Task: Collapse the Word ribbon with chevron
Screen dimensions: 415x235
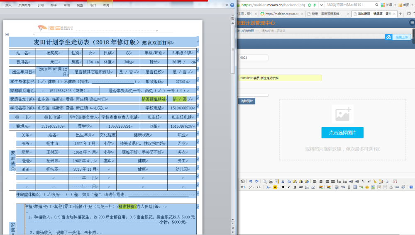Action: coord(227,5)
